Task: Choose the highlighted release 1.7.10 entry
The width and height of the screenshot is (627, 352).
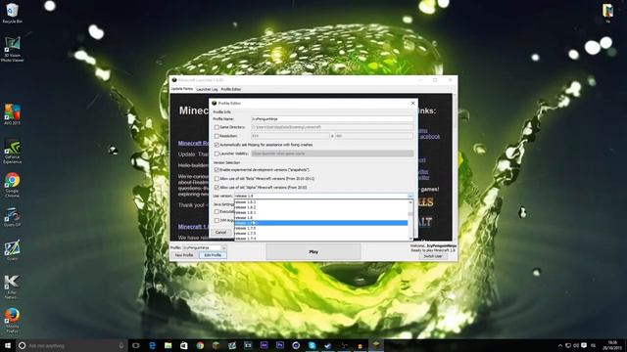Action: coord(321,223)
